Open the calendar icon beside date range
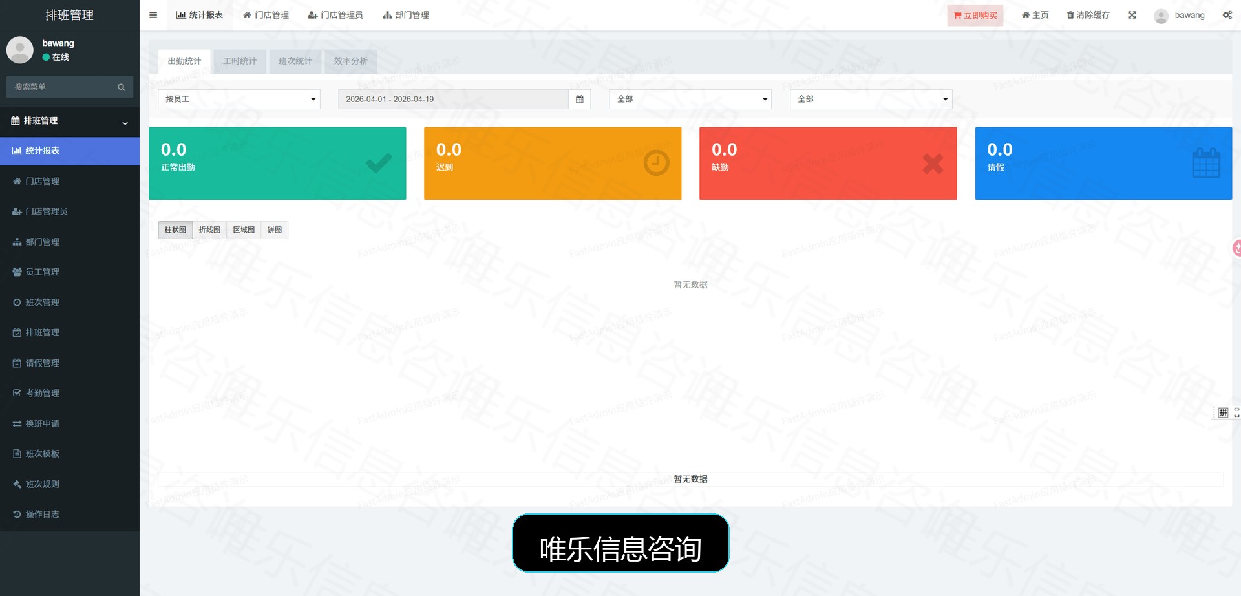The image size is (1241, 596). click(580, 99)
